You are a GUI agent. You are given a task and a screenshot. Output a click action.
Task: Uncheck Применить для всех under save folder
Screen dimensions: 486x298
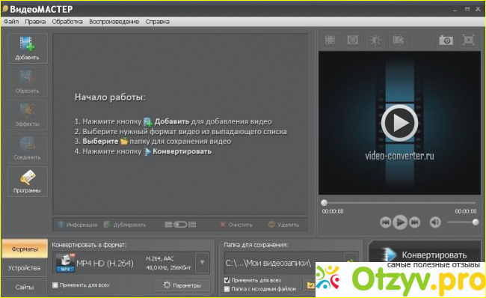click(x=227, y=280)
